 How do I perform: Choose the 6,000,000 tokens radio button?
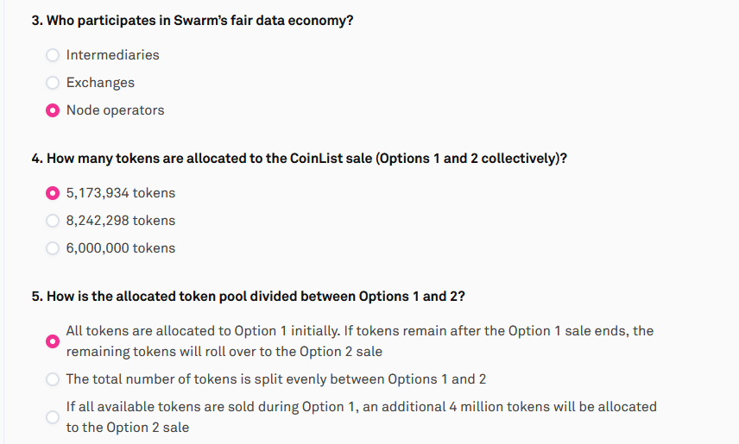click(53, 248)
